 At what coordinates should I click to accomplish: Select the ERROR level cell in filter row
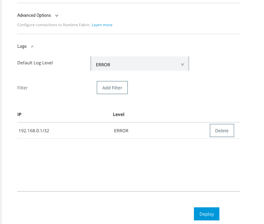(x=121, y=131)
